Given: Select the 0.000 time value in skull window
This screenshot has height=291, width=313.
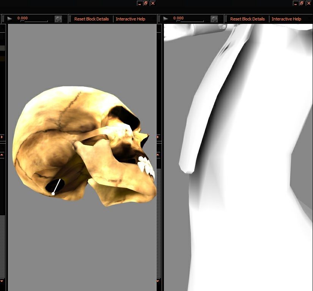Looking at the screenshot, I should pyautogui.click(x=22, y=18).
